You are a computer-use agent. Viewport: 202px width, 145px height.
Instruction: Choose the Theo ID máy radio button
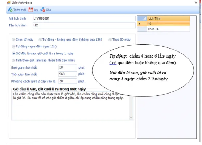coord(110,40)
